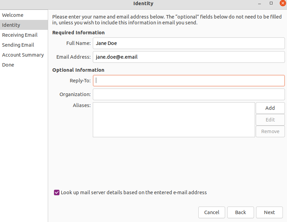The width and height of the screenshot is (287, 222).
Task: Select the Done step
Action: click(8, 65)
